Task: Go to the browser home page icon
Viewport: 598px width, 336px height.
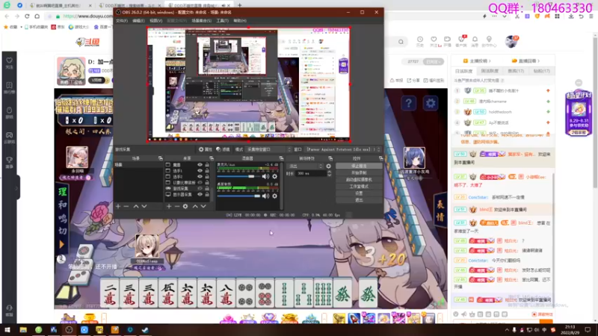Action: 37,16
